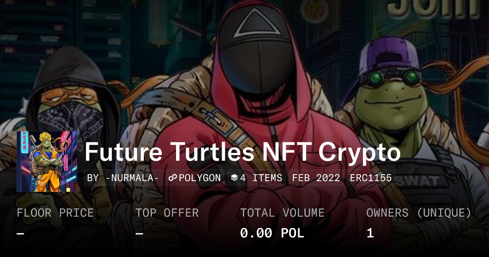Click the stacked layers items icon
This screenshot has width=489, height=257.
(x=234, y=178)
